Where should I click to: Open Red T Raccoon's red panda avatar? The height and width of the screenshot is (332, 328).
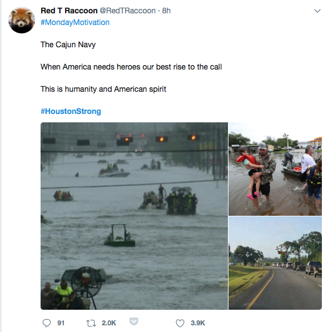pyautogui.click(x=22, y=20)
